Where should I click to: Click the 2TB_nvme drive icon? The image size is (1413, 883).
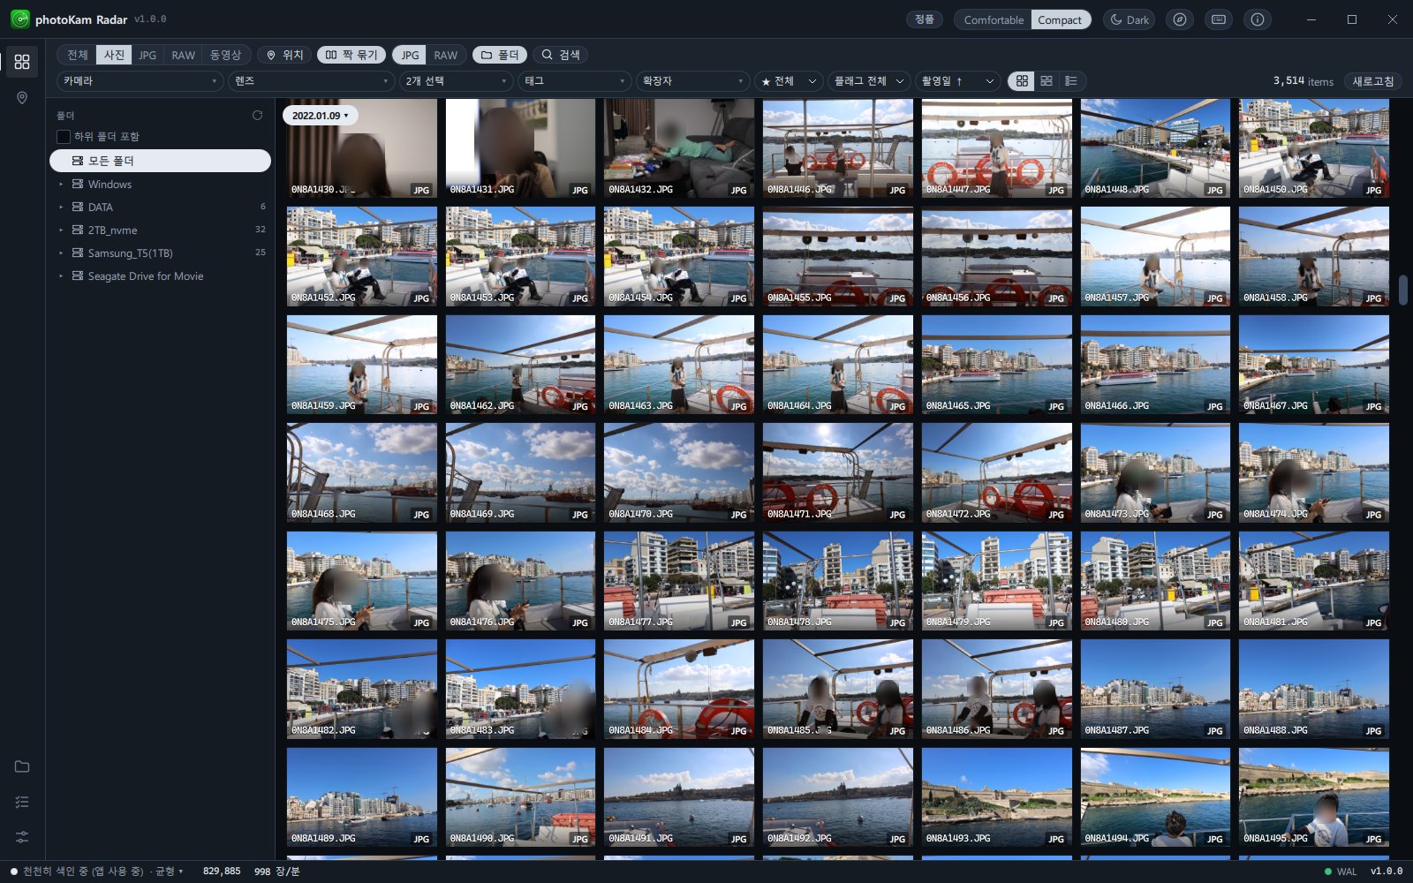(78, 230)
